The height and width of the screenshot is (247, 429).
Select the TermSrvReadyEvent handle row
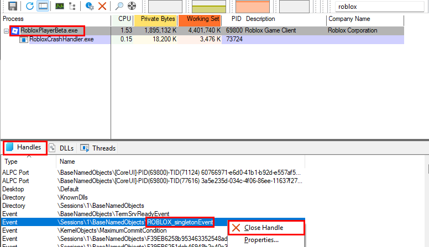pos(153,214)
